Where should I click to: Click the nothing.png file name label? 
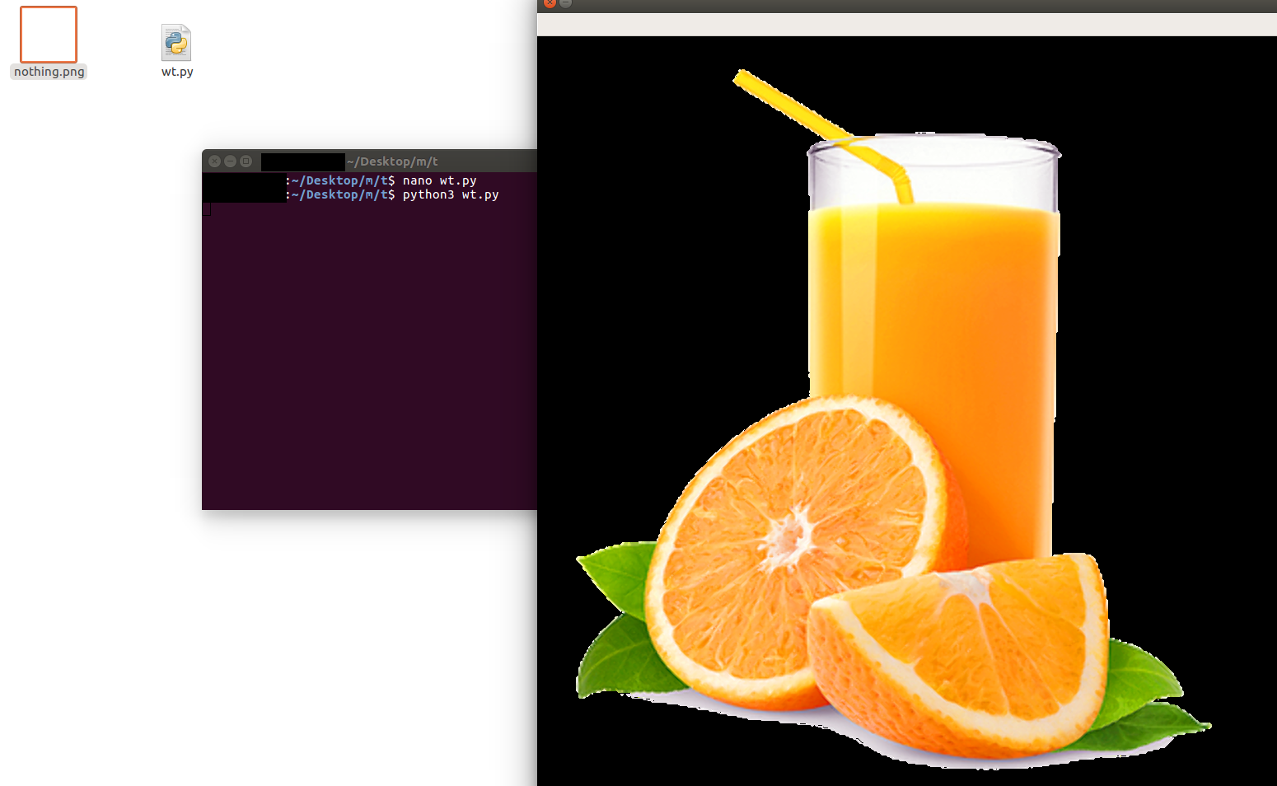(x=49, y=72)
